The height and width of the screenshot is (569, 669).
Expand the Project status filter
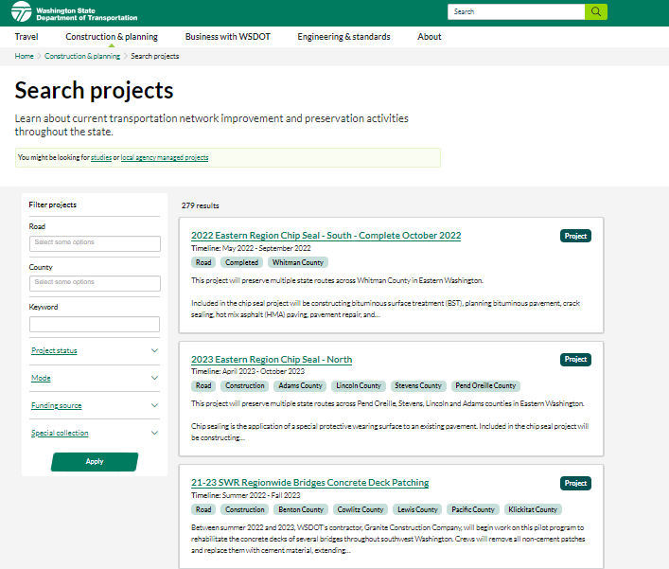(95, 351)
